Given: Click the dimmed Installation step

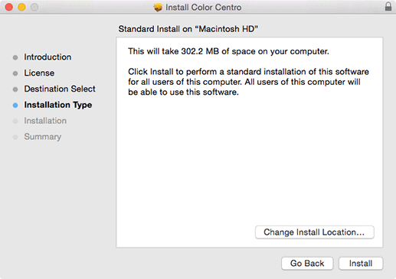Looking at the screenshot, I should click(x=45, y=121).
